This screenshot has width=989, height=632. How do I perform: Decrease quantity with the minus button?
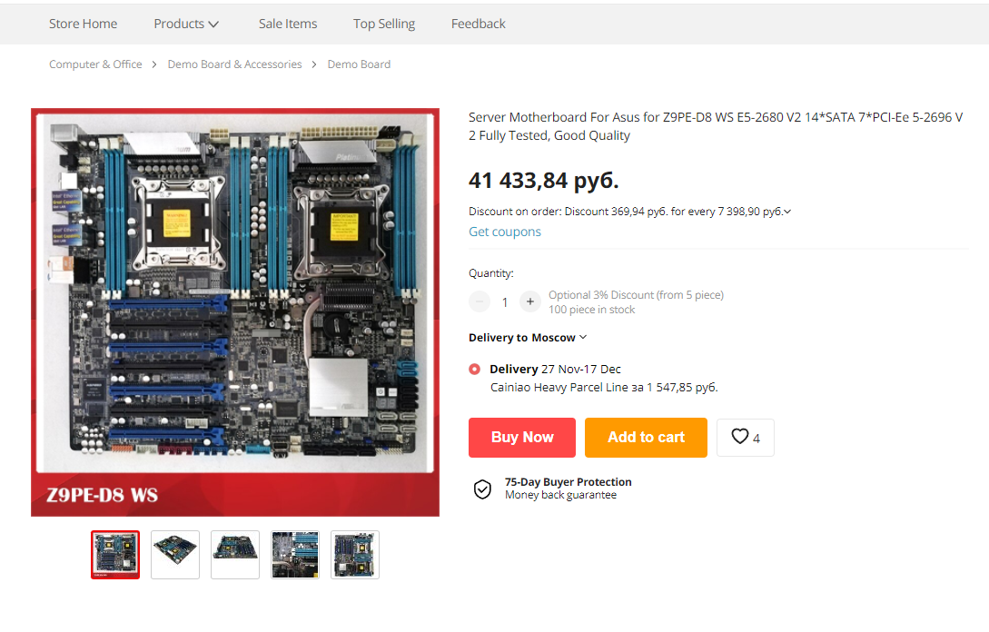[480, 302]
